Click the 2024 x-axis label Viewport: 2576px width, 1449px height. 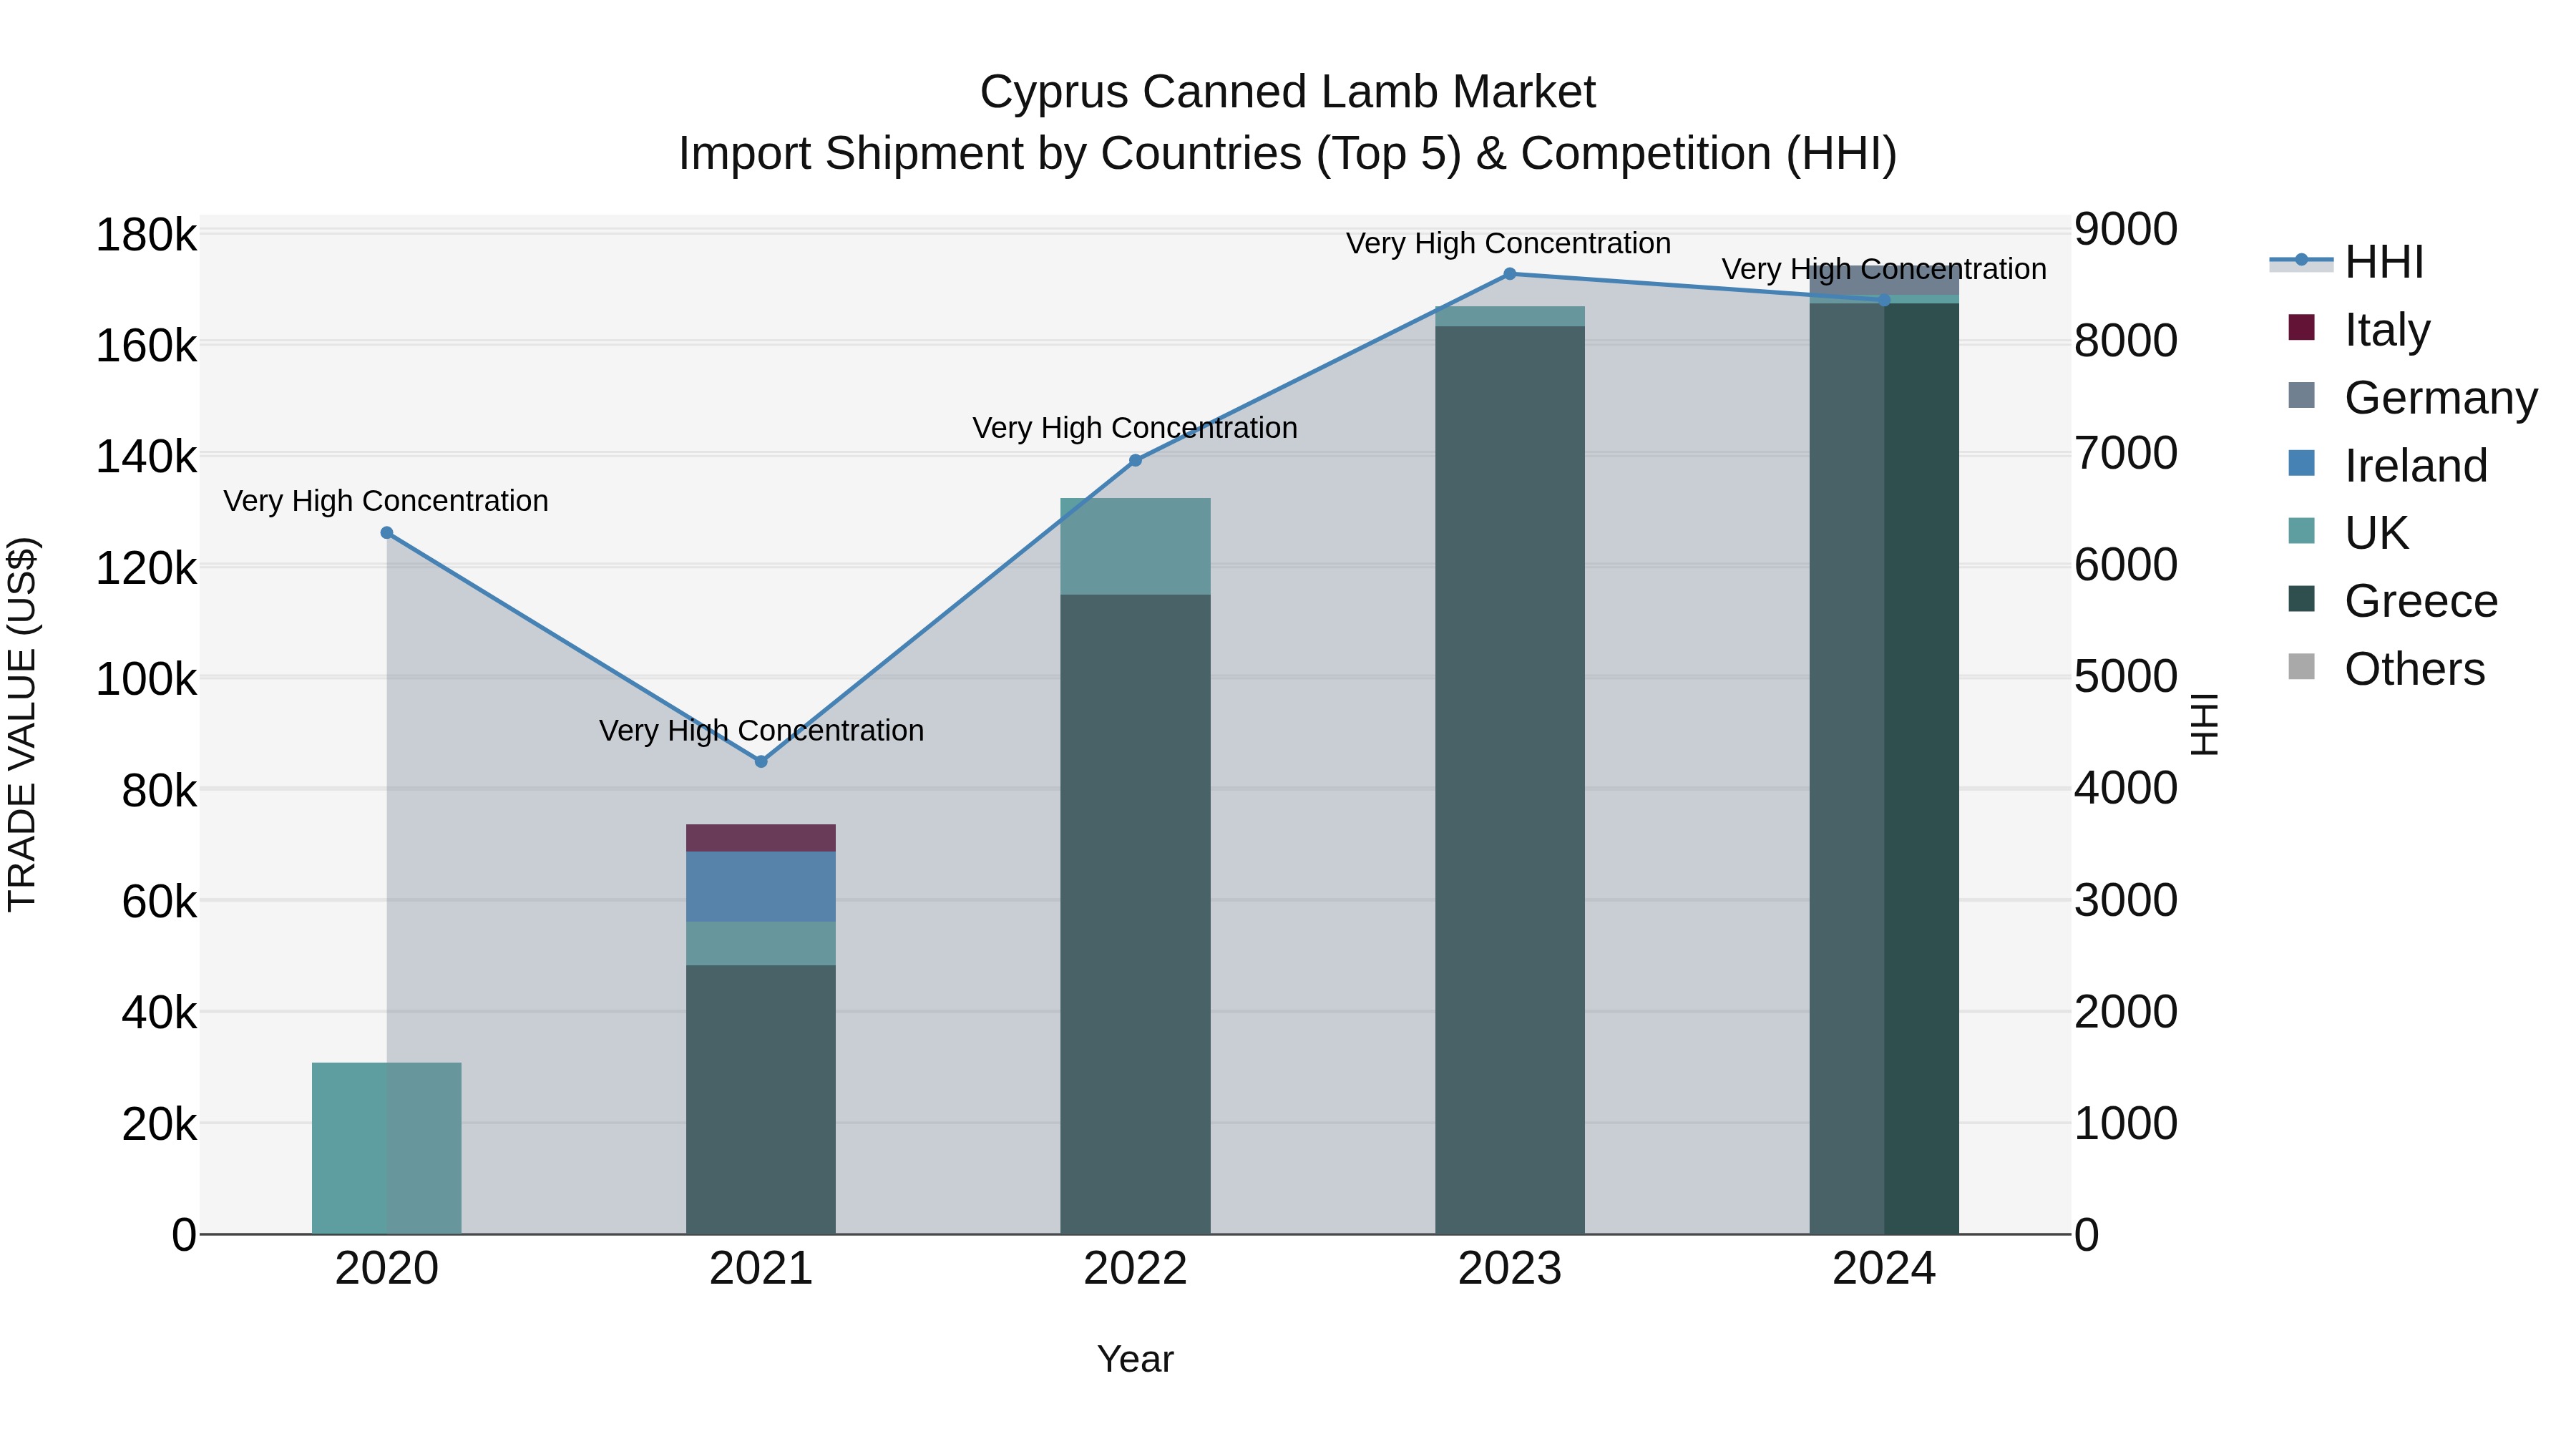point(1884,1269)
